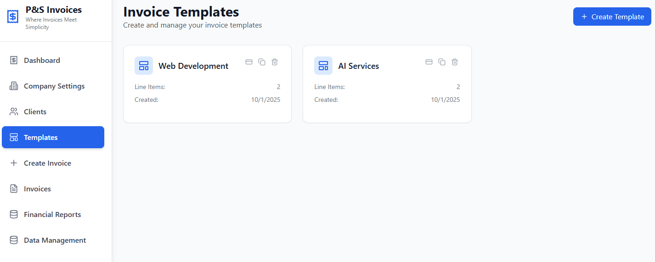Duplicate the AI Services template
This screenshot has height=262, width=655.
point(442,62)
